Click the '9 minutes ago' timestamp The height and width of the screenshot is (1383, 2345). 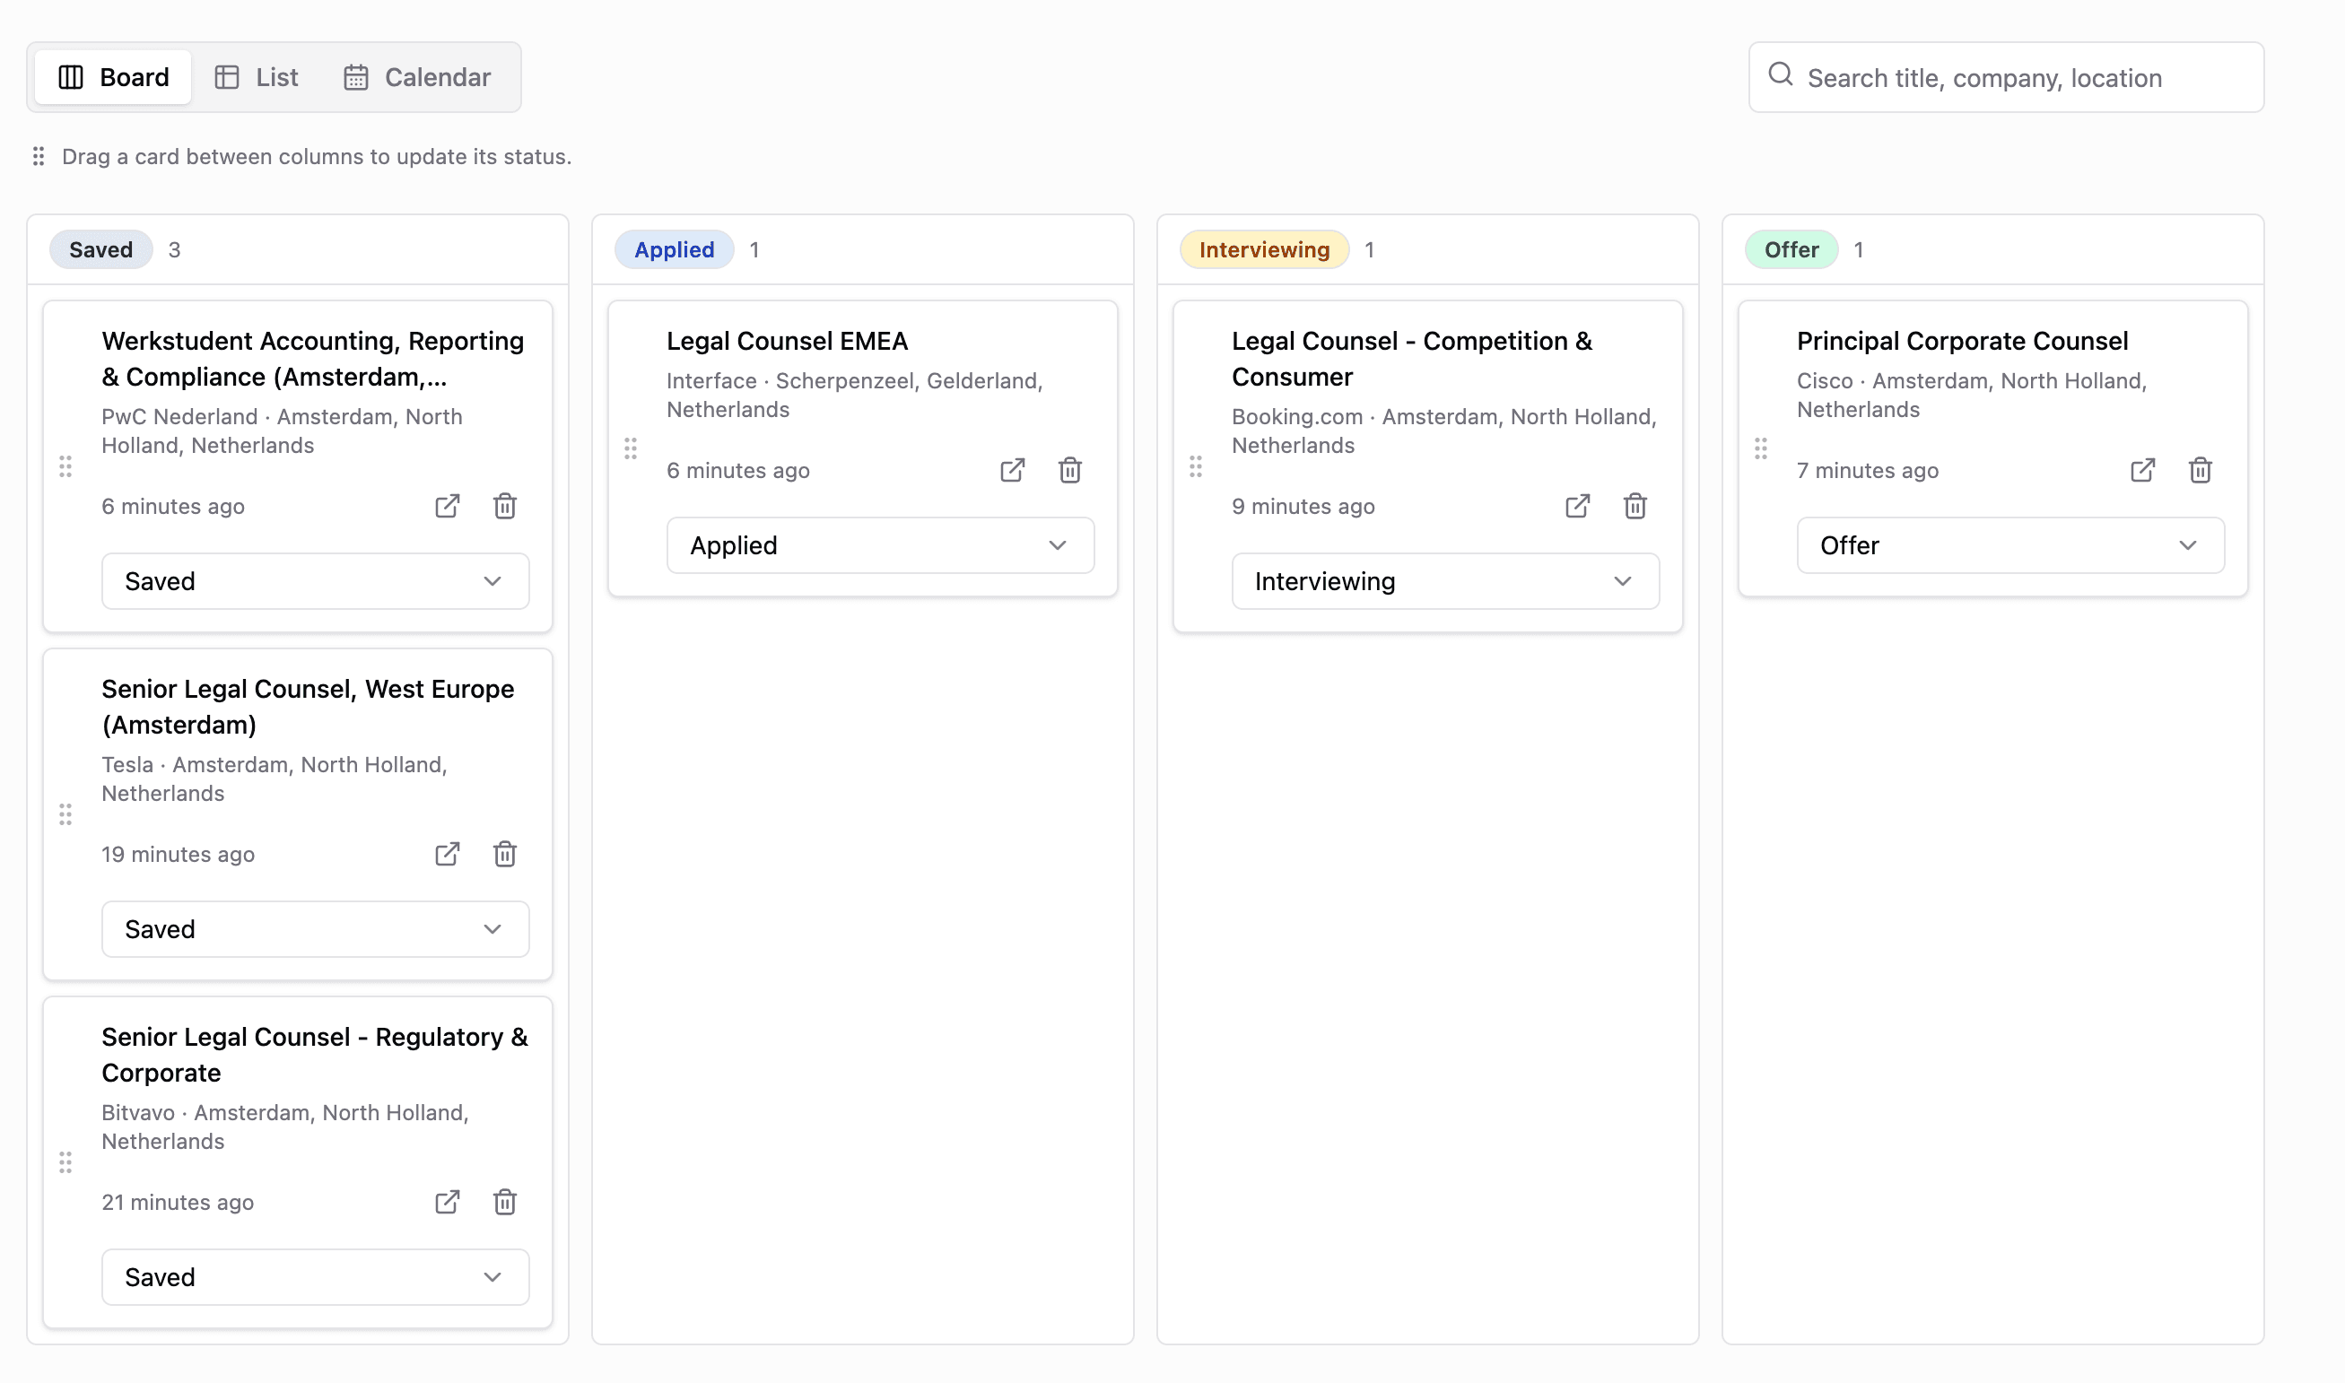point(1303,506)
